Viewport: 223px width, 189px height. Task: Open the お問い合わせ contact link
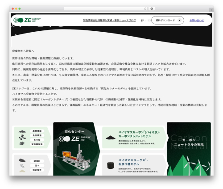(197, 20)
